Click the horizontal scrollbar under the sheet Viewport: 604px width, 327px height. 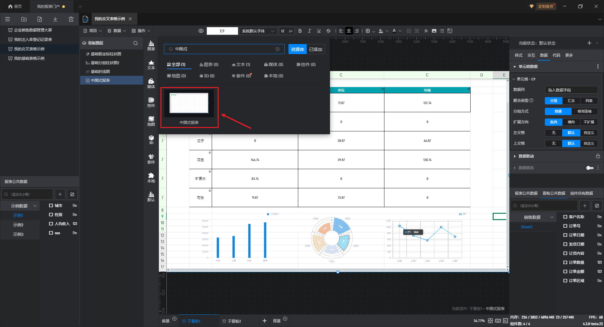tap(337, 270)
